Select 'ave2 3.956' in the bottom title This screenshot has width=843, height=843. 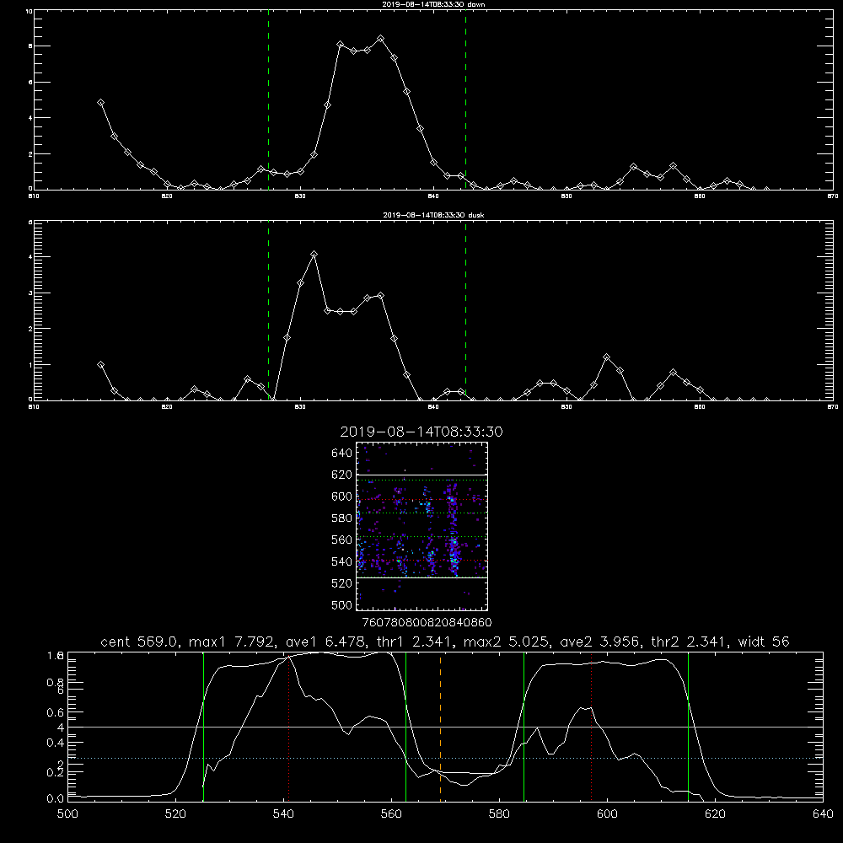click(599, 642)
